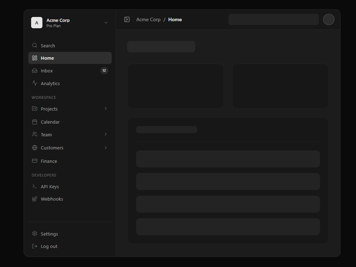Click the Projects folder icon
356x267 pixels.
click(x=35, y=109)
